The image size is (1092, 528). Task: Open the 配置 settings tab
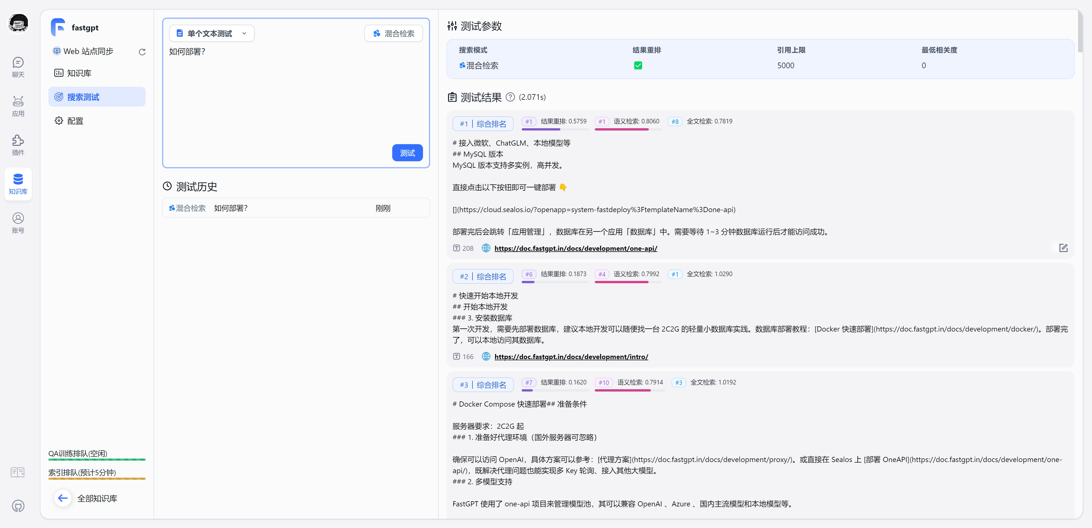[75, 121]
